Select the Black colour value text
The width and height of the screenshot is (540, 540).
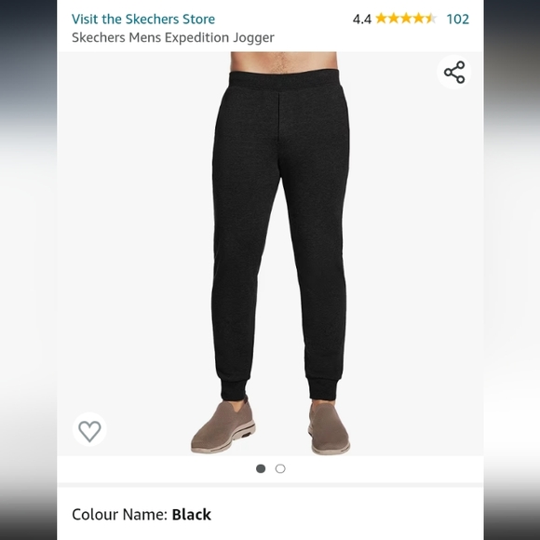192,515
